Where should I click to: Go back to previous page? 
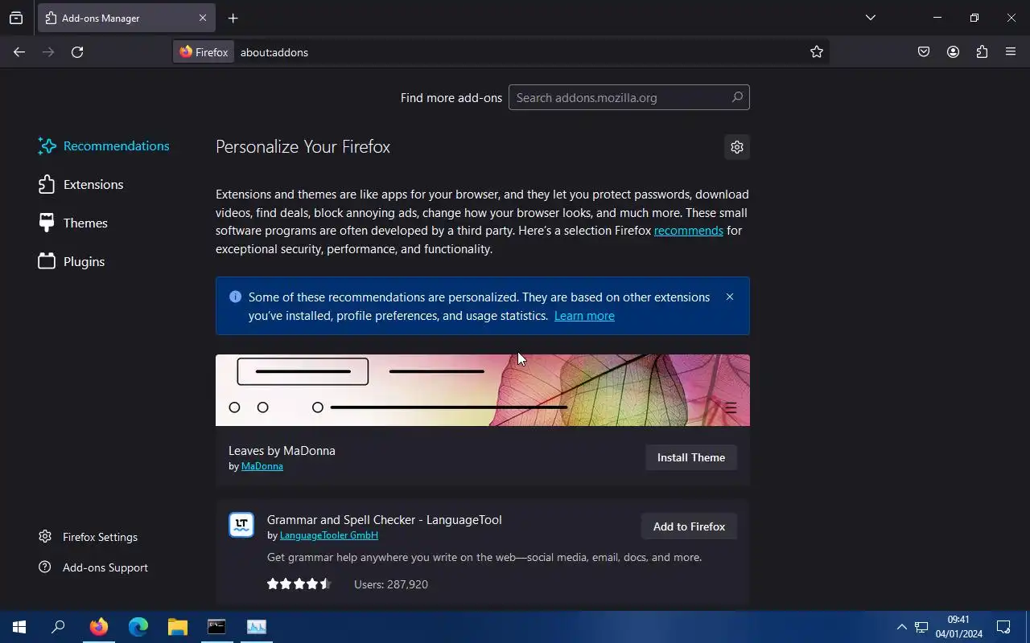coord(19,52)
